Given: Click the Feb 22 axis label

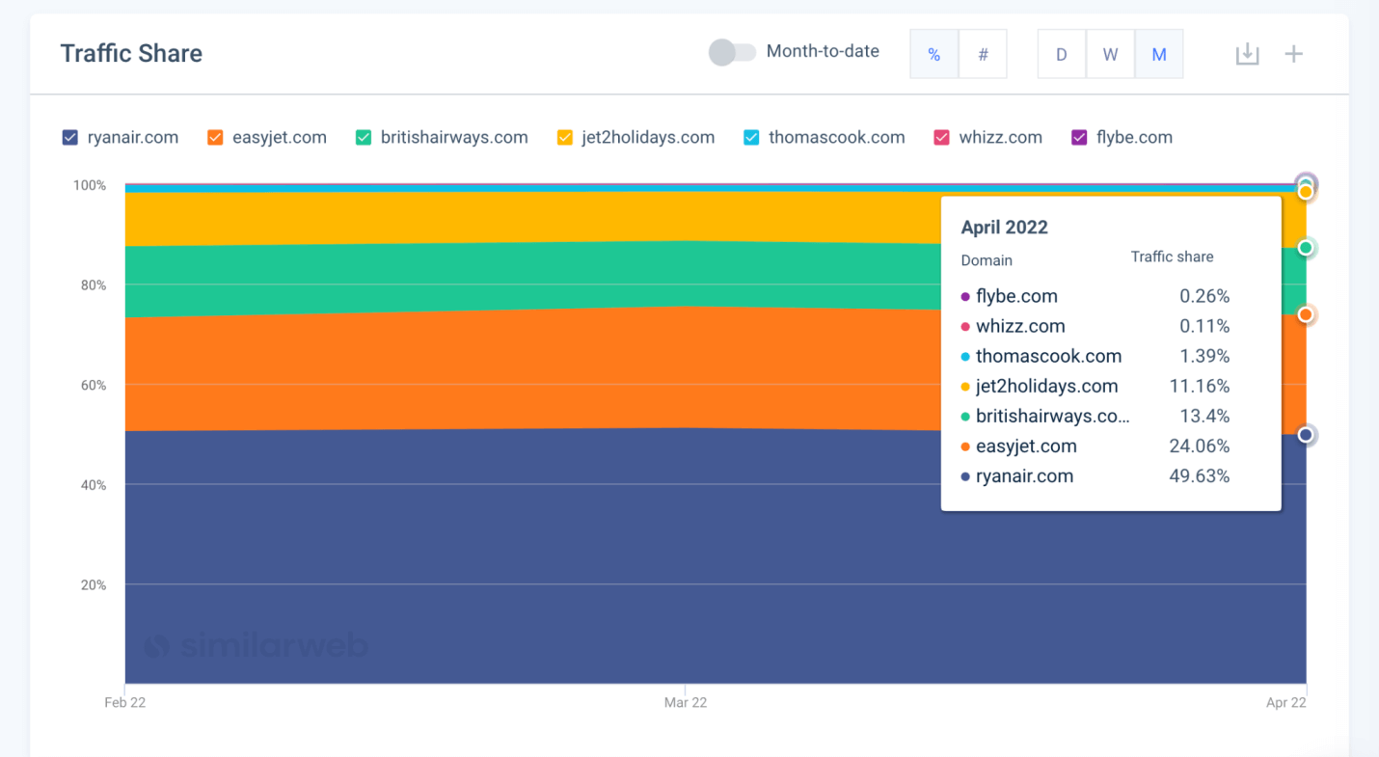Looking at the screenshot, I should tap(125, 703).
